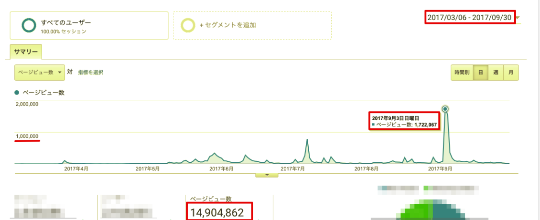Image resolution: width=540 pixels, height=220 pixels.
Task: Open the すべてのユーザー segment card
Action: 89,26
